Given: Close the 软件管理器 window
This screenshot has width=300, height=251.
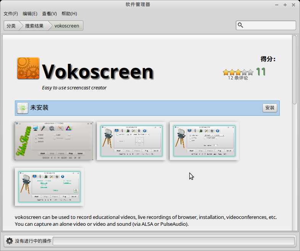Looking at the screenshot, I should pos(293,5).
